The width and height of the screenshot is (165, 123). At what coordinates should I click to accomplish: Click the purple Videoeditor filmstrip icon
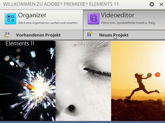[x=94, y=18]
